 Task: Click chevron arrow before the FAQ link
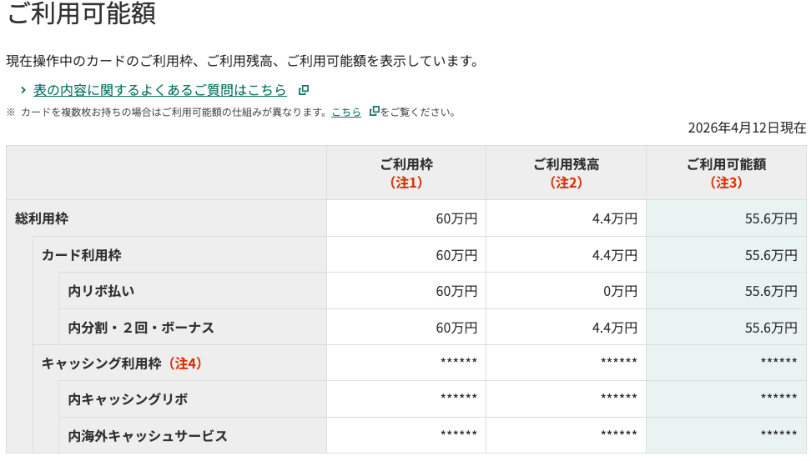[x=23, y=90]
